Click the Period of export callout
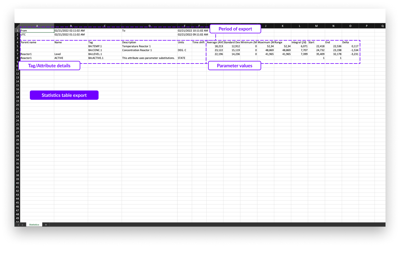Viewport: 400px width, 261px height. (235, 29)
